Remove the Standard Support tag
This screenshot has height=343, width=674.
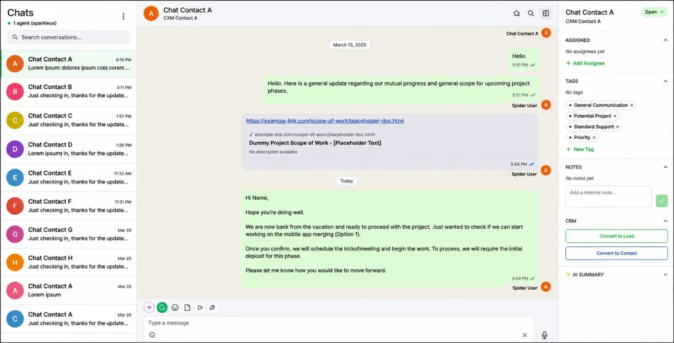click(x=617, y=127)
